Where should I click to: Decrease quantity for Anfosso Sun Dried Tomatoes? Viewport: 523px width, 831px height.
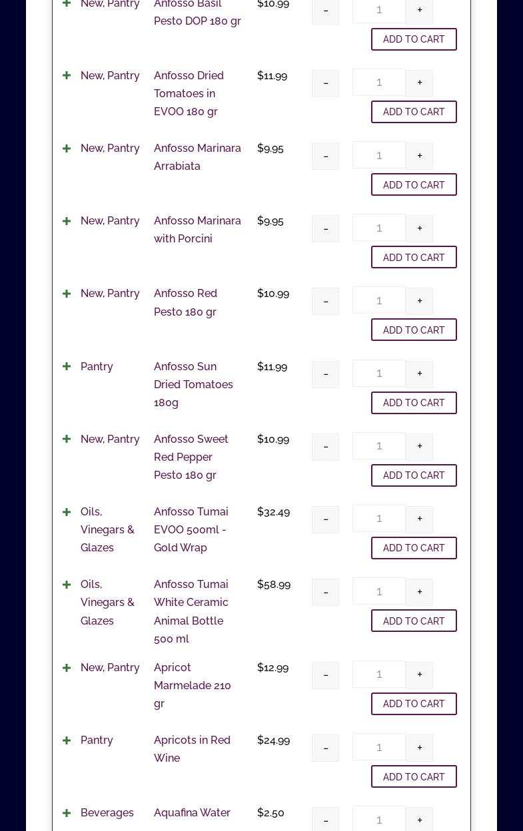click(325, 374)
